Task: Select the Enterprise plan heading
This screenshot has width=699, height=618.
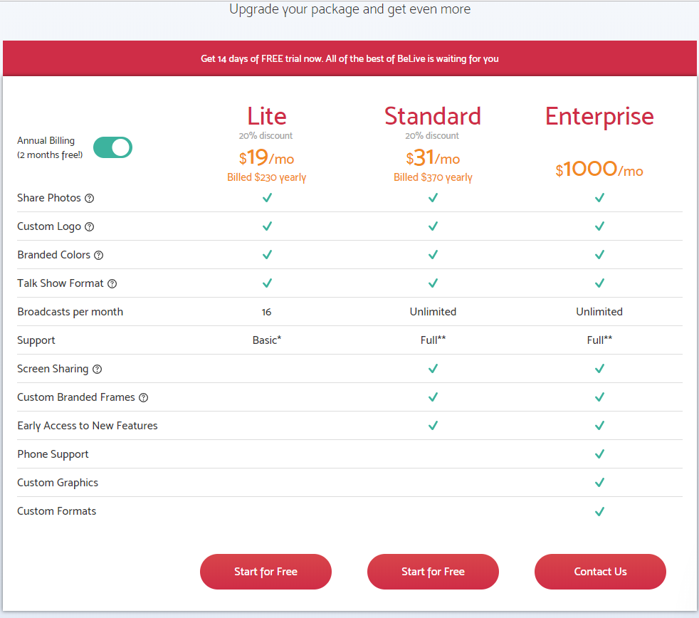Action: tap(599, 116)
